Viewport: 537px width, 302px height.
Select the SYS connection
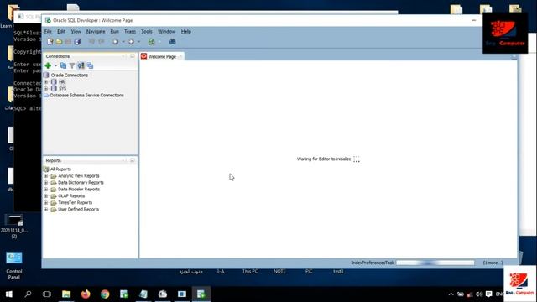click(x=62, y=88)
